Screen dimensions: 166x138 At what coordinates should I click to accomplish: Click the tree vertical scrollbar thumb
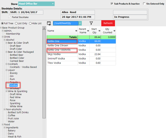point(44,74)
